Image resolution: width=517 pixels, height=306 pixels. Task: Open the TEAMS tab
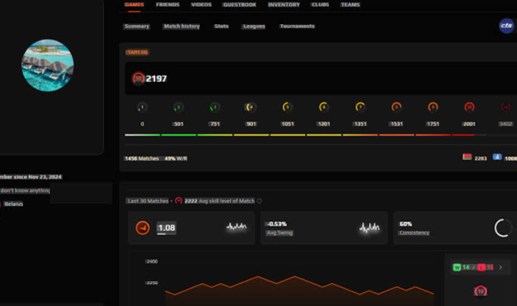pyautogui.click(x=350, y=5)
